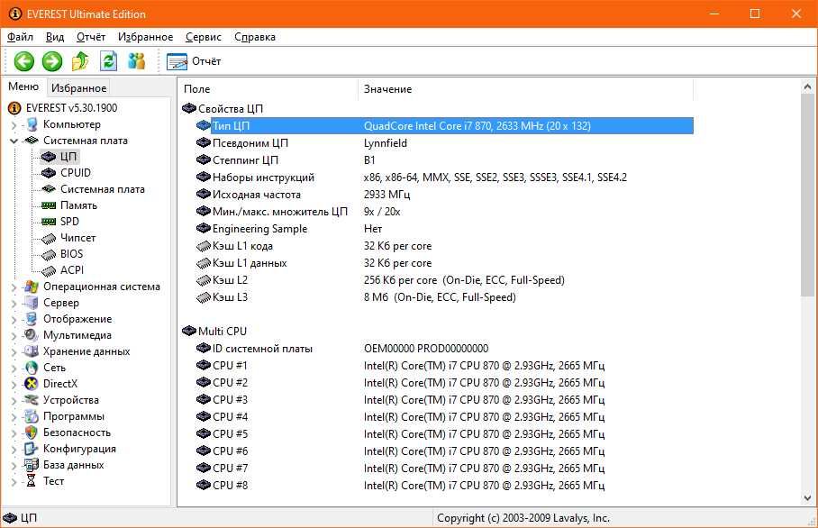Select the Исходная частота row
The width and height of the screenshot is (818, 528).
[x=445, y=195]
